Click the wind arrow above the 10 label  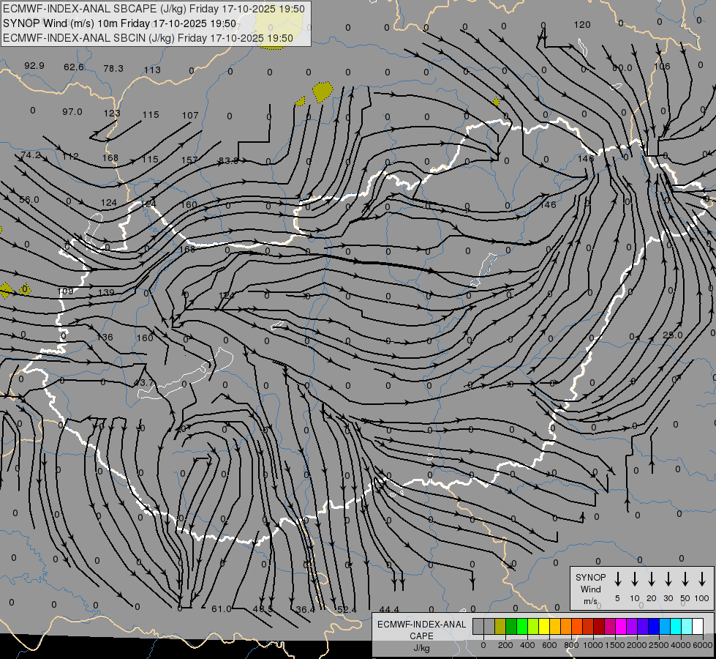(634, 579)
